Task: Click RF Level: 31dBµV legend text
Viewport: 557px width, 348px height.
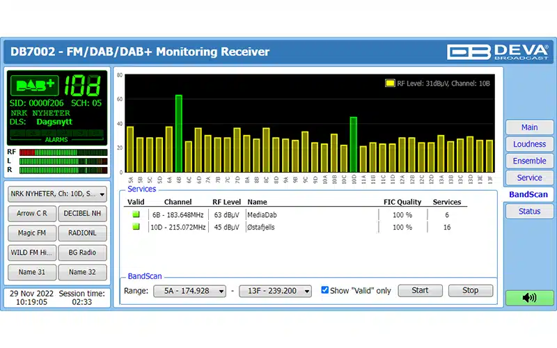Action: (x=444, y=84)
